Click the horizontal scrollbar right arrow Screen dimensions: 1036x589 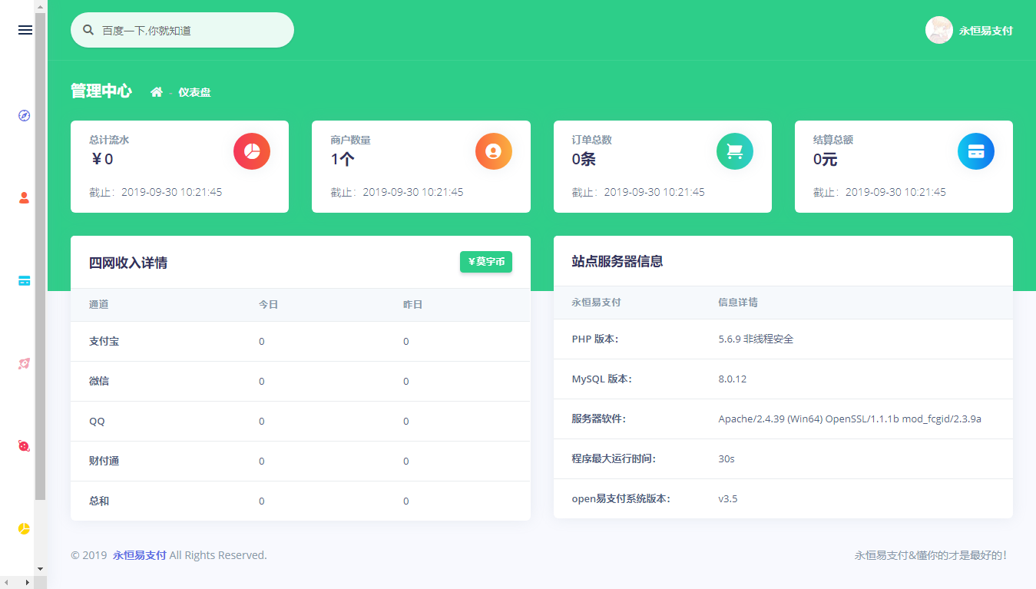(x=28, y=583)
